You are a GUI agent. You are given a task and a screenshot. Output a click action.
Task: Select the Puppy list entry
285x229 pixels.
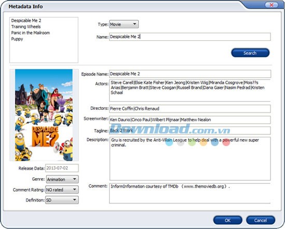click(17, 39)
